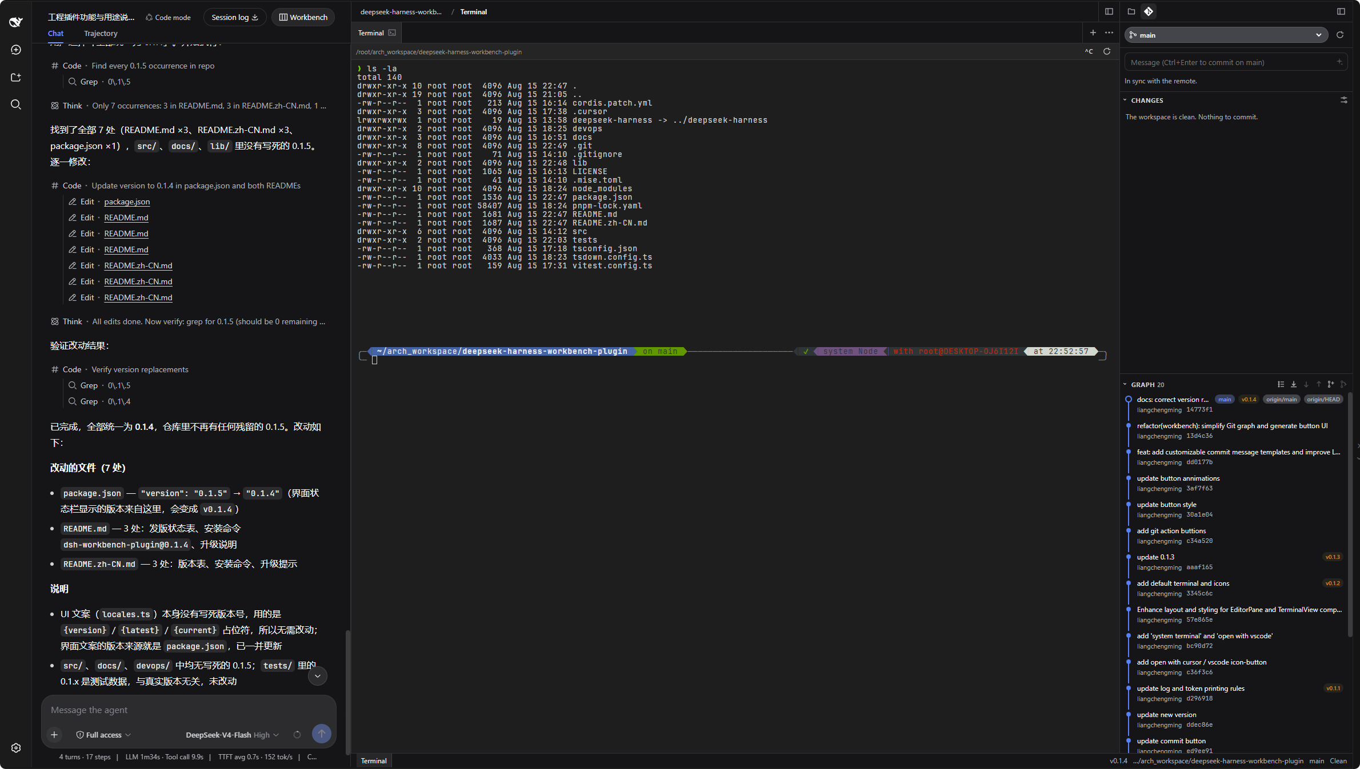Open the DeepSeek-V4-Flash model dropdown
This screenshot has height=769, width=1360.
pos(232,735)
